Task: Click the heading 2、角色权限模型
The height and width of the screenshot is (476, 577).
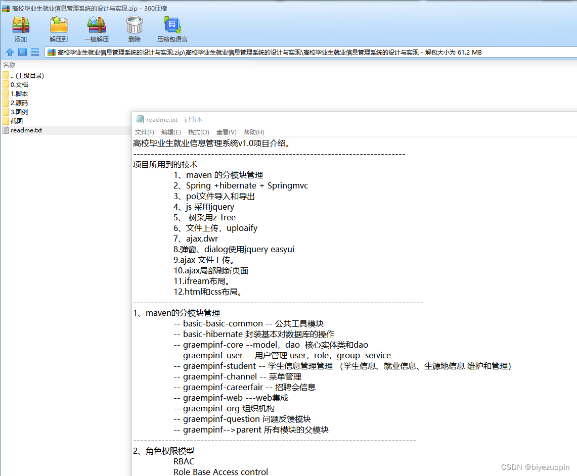Action: pos(163,451)
